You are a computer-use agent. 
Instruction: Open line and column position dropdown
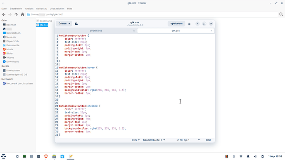pos(188,140)
